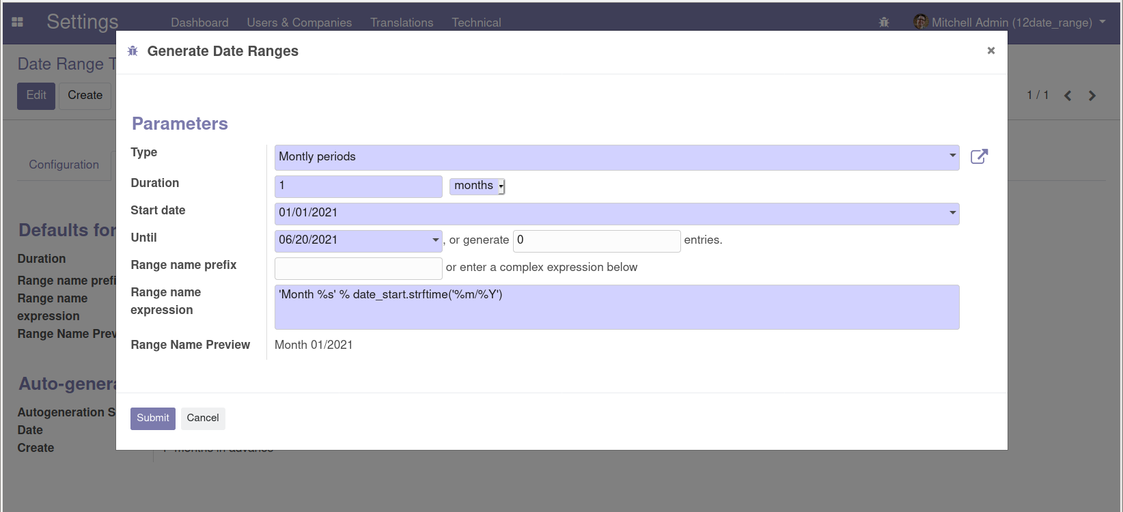Screen dimensions: 1123x512
Task: Open the Technical menu
Action: tap(476, 23)
